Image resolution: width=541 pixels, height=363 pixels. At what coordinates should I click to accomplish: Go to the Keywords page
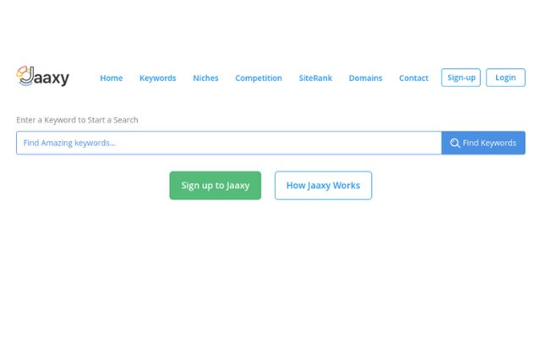click(158, 79)
